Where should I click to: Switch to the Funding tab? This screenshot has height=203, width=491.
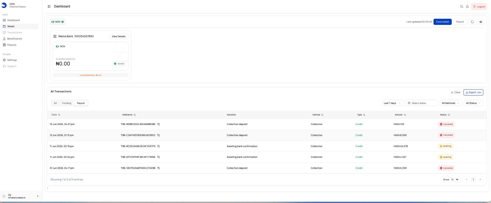click(x=67, y=103)
